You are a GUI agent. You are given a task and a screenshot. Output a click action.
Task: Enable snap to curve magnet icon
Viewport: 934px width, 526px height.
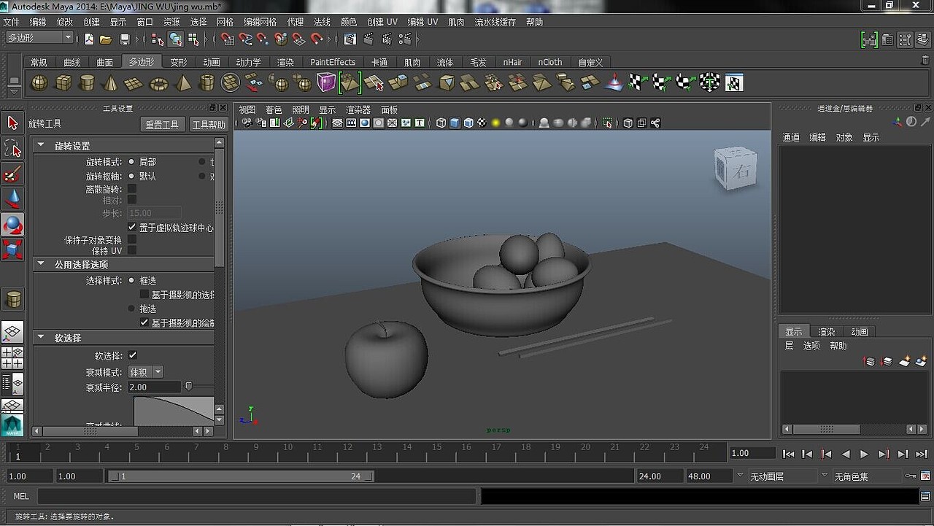(x=246, y=39)
